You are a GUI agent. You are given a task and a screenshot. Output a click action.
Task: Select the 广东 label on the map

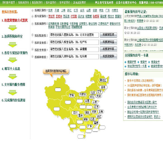pyautogui.click(x=90, y=126)
